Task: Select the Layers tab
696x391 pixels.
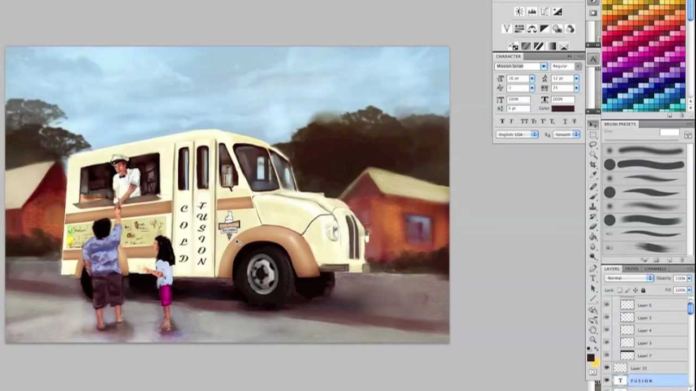Action: click(612, 269)
